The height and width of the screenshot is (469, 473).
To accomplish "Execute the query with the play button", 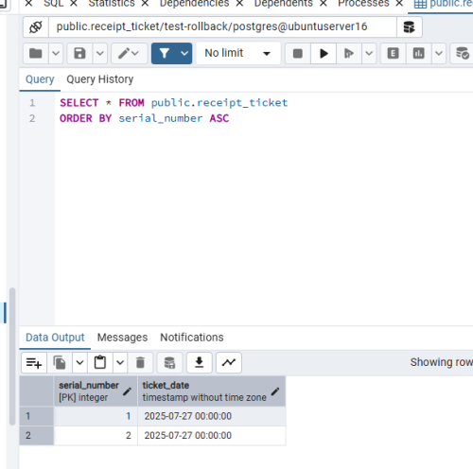I will pos(324,53).
